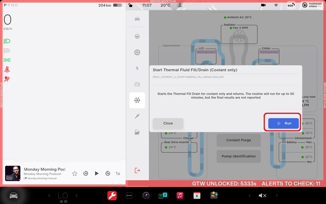Open the steering wheel sidebar section
Image resolution: width=326 pixels, height=204 pixels.
point(137,36)
